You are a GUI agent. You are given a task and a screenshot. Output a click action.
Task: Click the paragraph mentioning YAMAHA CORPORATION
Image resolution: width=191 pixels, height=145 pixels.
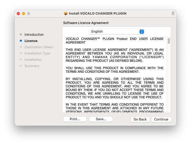tap(115, 55)
